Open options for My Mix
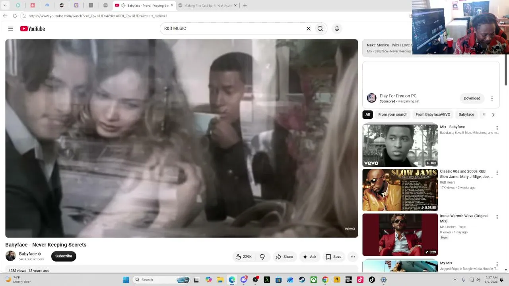509x286 pixels. point(497,265)
